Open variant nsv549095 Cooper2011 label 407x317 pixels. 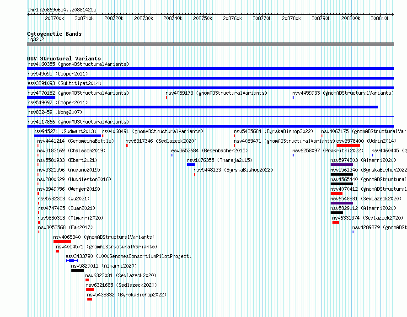click(x=58, y=74)
